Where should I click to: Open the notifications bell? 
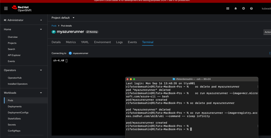point(235,8)
